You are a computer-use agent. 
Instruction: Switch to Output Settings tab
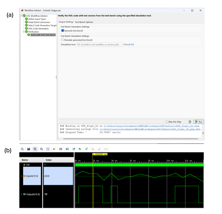pos(66,22)
